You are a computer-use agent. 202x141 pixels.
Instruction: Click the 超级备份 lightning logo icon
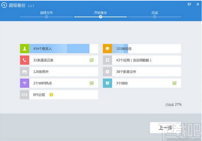click(x=4, y=5)
